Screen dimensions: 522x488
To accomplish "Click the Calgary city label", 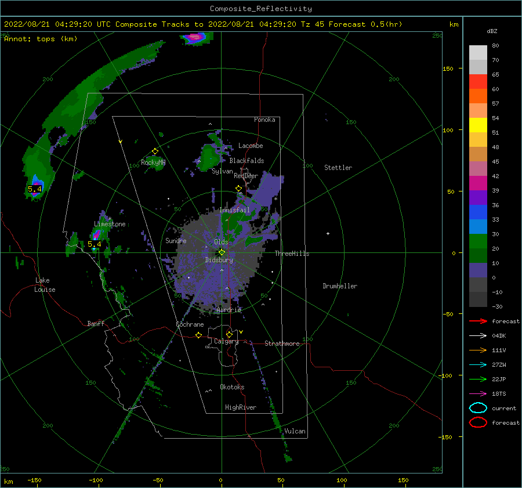I will click(x=226, y=341).
